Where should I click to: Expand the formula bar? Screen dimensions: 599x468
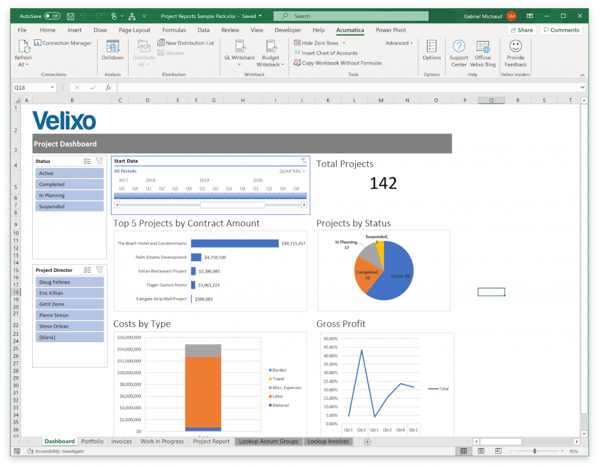tap(582, 87)
